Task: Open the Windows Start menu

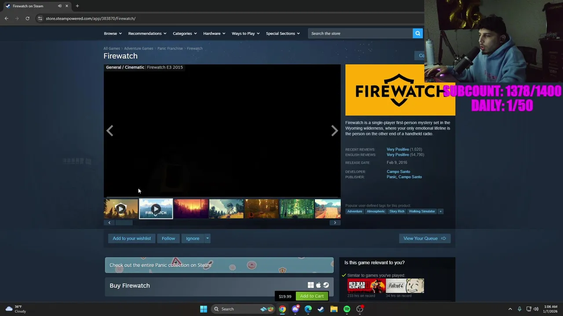Action: click(x=204, y=309)
